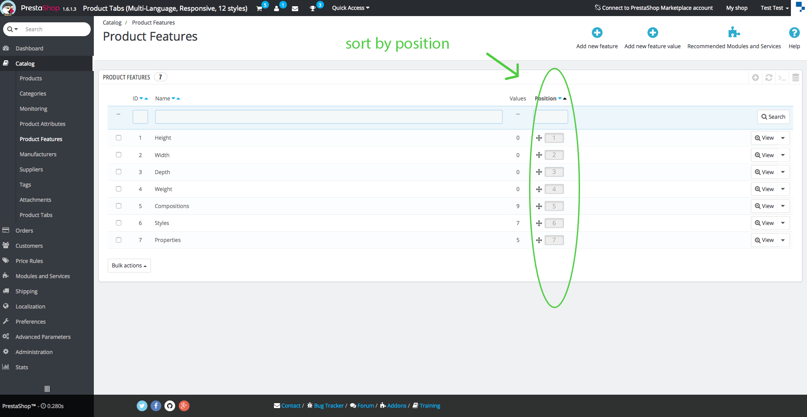Expand action dropdown arrow for Compositions row
The height and width of the screenshot is (417, 807).
(x=783, y=206)
